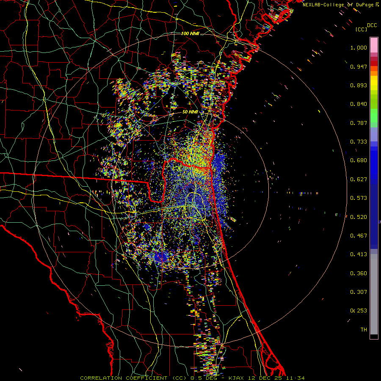This screenshot has width=381, height=381.
Task: Select the 0.467 scale value
Action: click(359, 236)
